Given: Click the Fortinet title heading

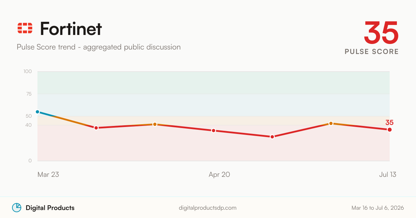Looking at the screenshot, I should (71, 28).
